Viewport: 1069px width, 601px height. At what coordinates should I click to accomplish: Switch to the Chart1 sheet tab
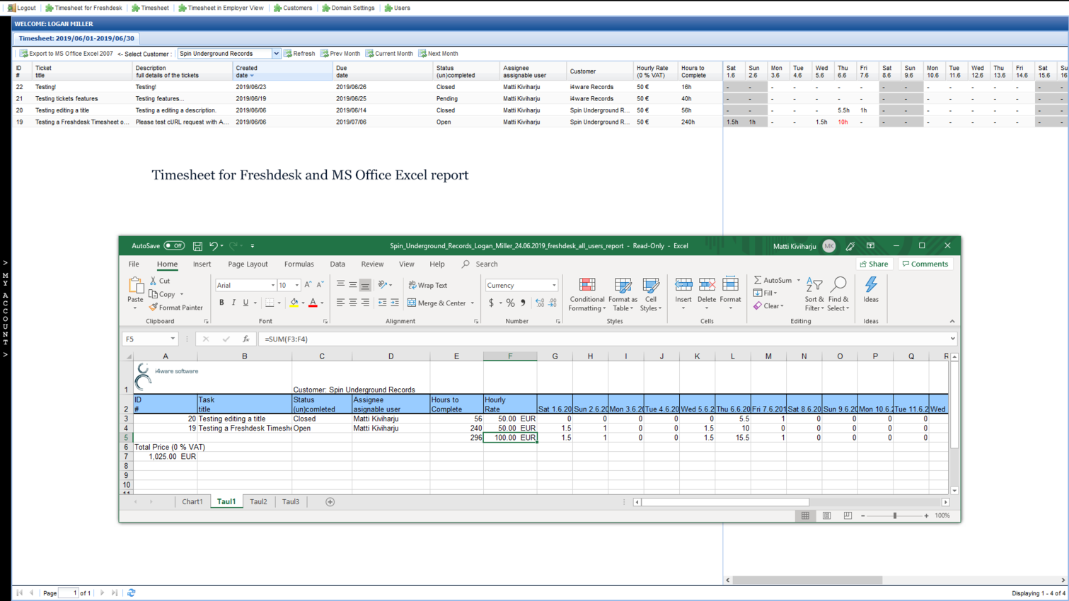tap(192, 501)
